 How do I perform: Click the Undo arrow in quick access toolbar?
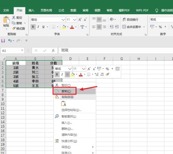(10, 41)
